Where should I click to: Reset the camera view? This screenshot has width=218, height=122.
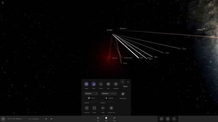coord(94,108)
